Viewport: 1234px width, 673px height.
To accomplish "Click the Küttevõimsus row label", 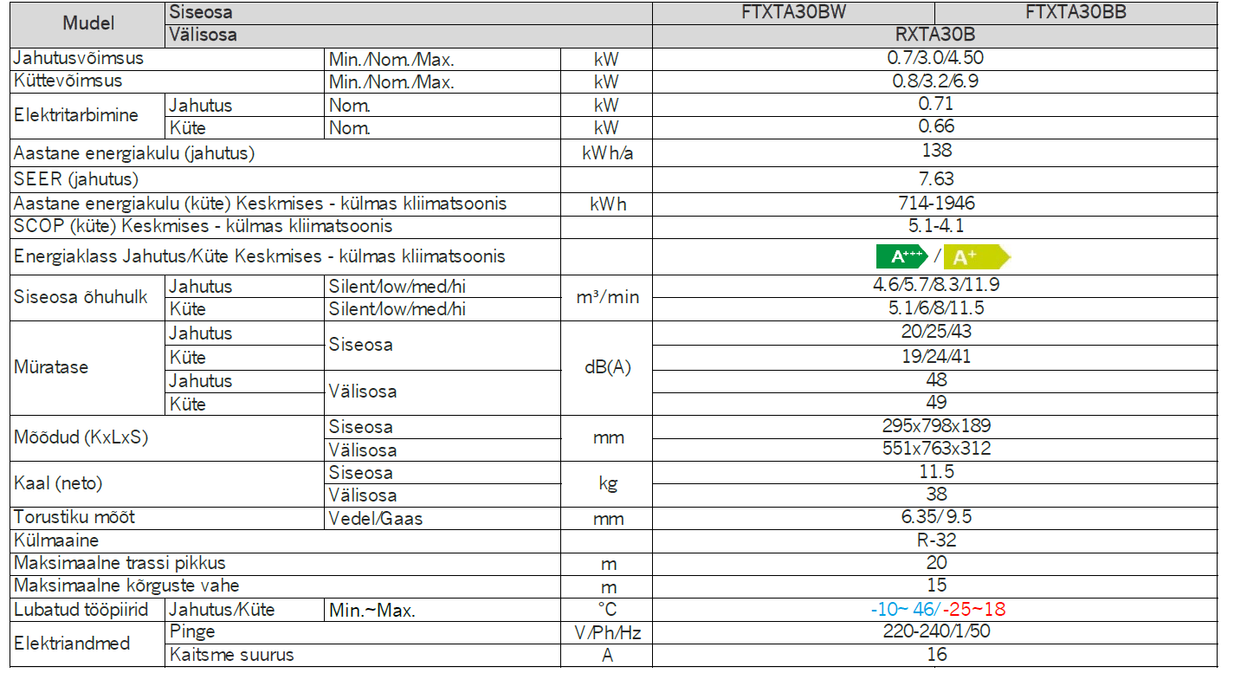I will coord(68,81).
